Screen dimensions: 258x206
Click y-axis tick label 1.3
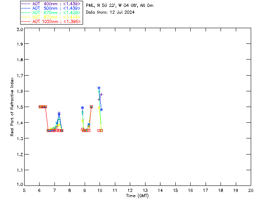(20, 138)
